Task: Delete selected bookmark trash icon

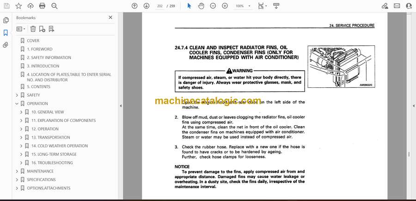Action: coord(33,29)
